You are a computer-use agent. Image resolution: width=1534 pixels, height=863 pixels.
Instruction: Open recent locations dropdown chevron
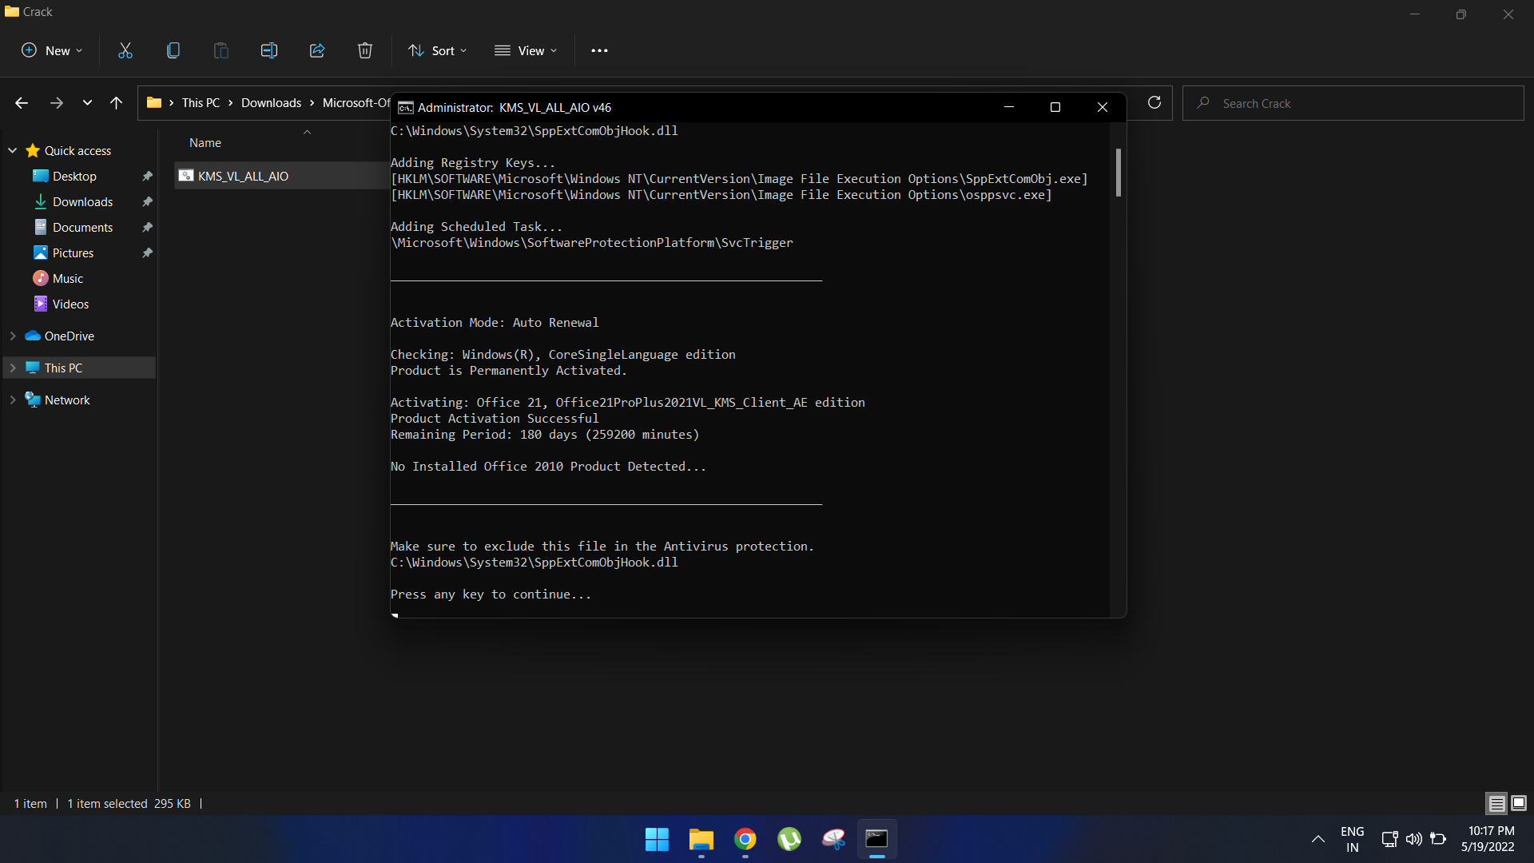tap(87, 103)
